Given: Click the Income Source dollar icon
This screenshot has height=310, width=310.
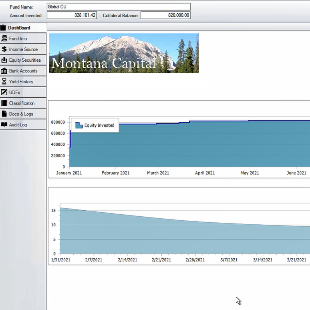Looking at the screenshot, I should pos(4,50).
